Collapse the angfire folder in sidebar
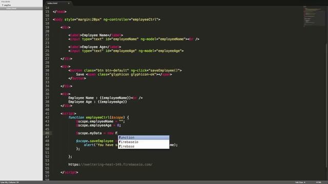This screenshot has height=184, width=328. [3, 5]
